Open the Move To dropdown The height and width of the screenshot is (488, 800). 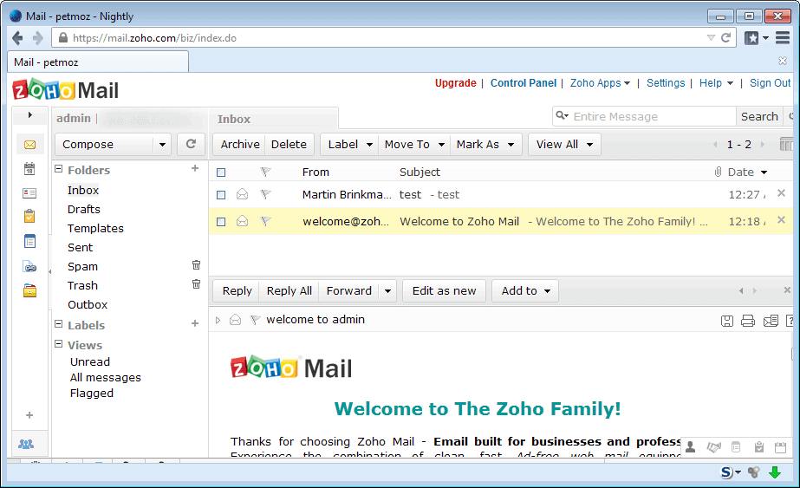pos(415,145)
